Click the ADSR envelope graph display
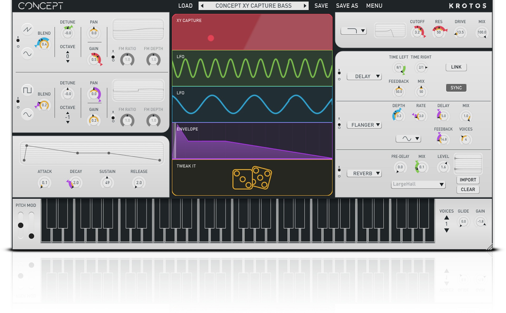This screenshot has height=313, width=506. (92, 153)
